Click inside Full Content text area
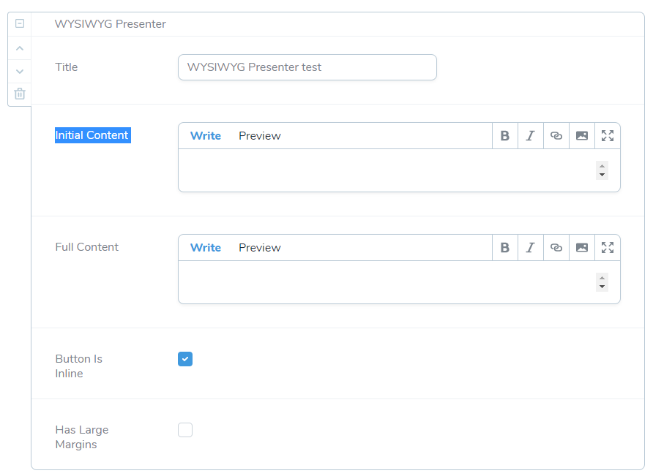Image resolution: width=653 pixels, height=476 pixels. click(x=387, y=282)
